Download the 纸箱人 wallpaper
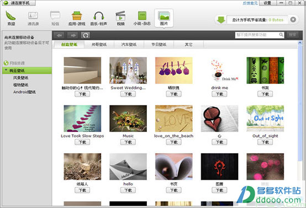This screenshot has width=306, height=208. tap(82, 190)
